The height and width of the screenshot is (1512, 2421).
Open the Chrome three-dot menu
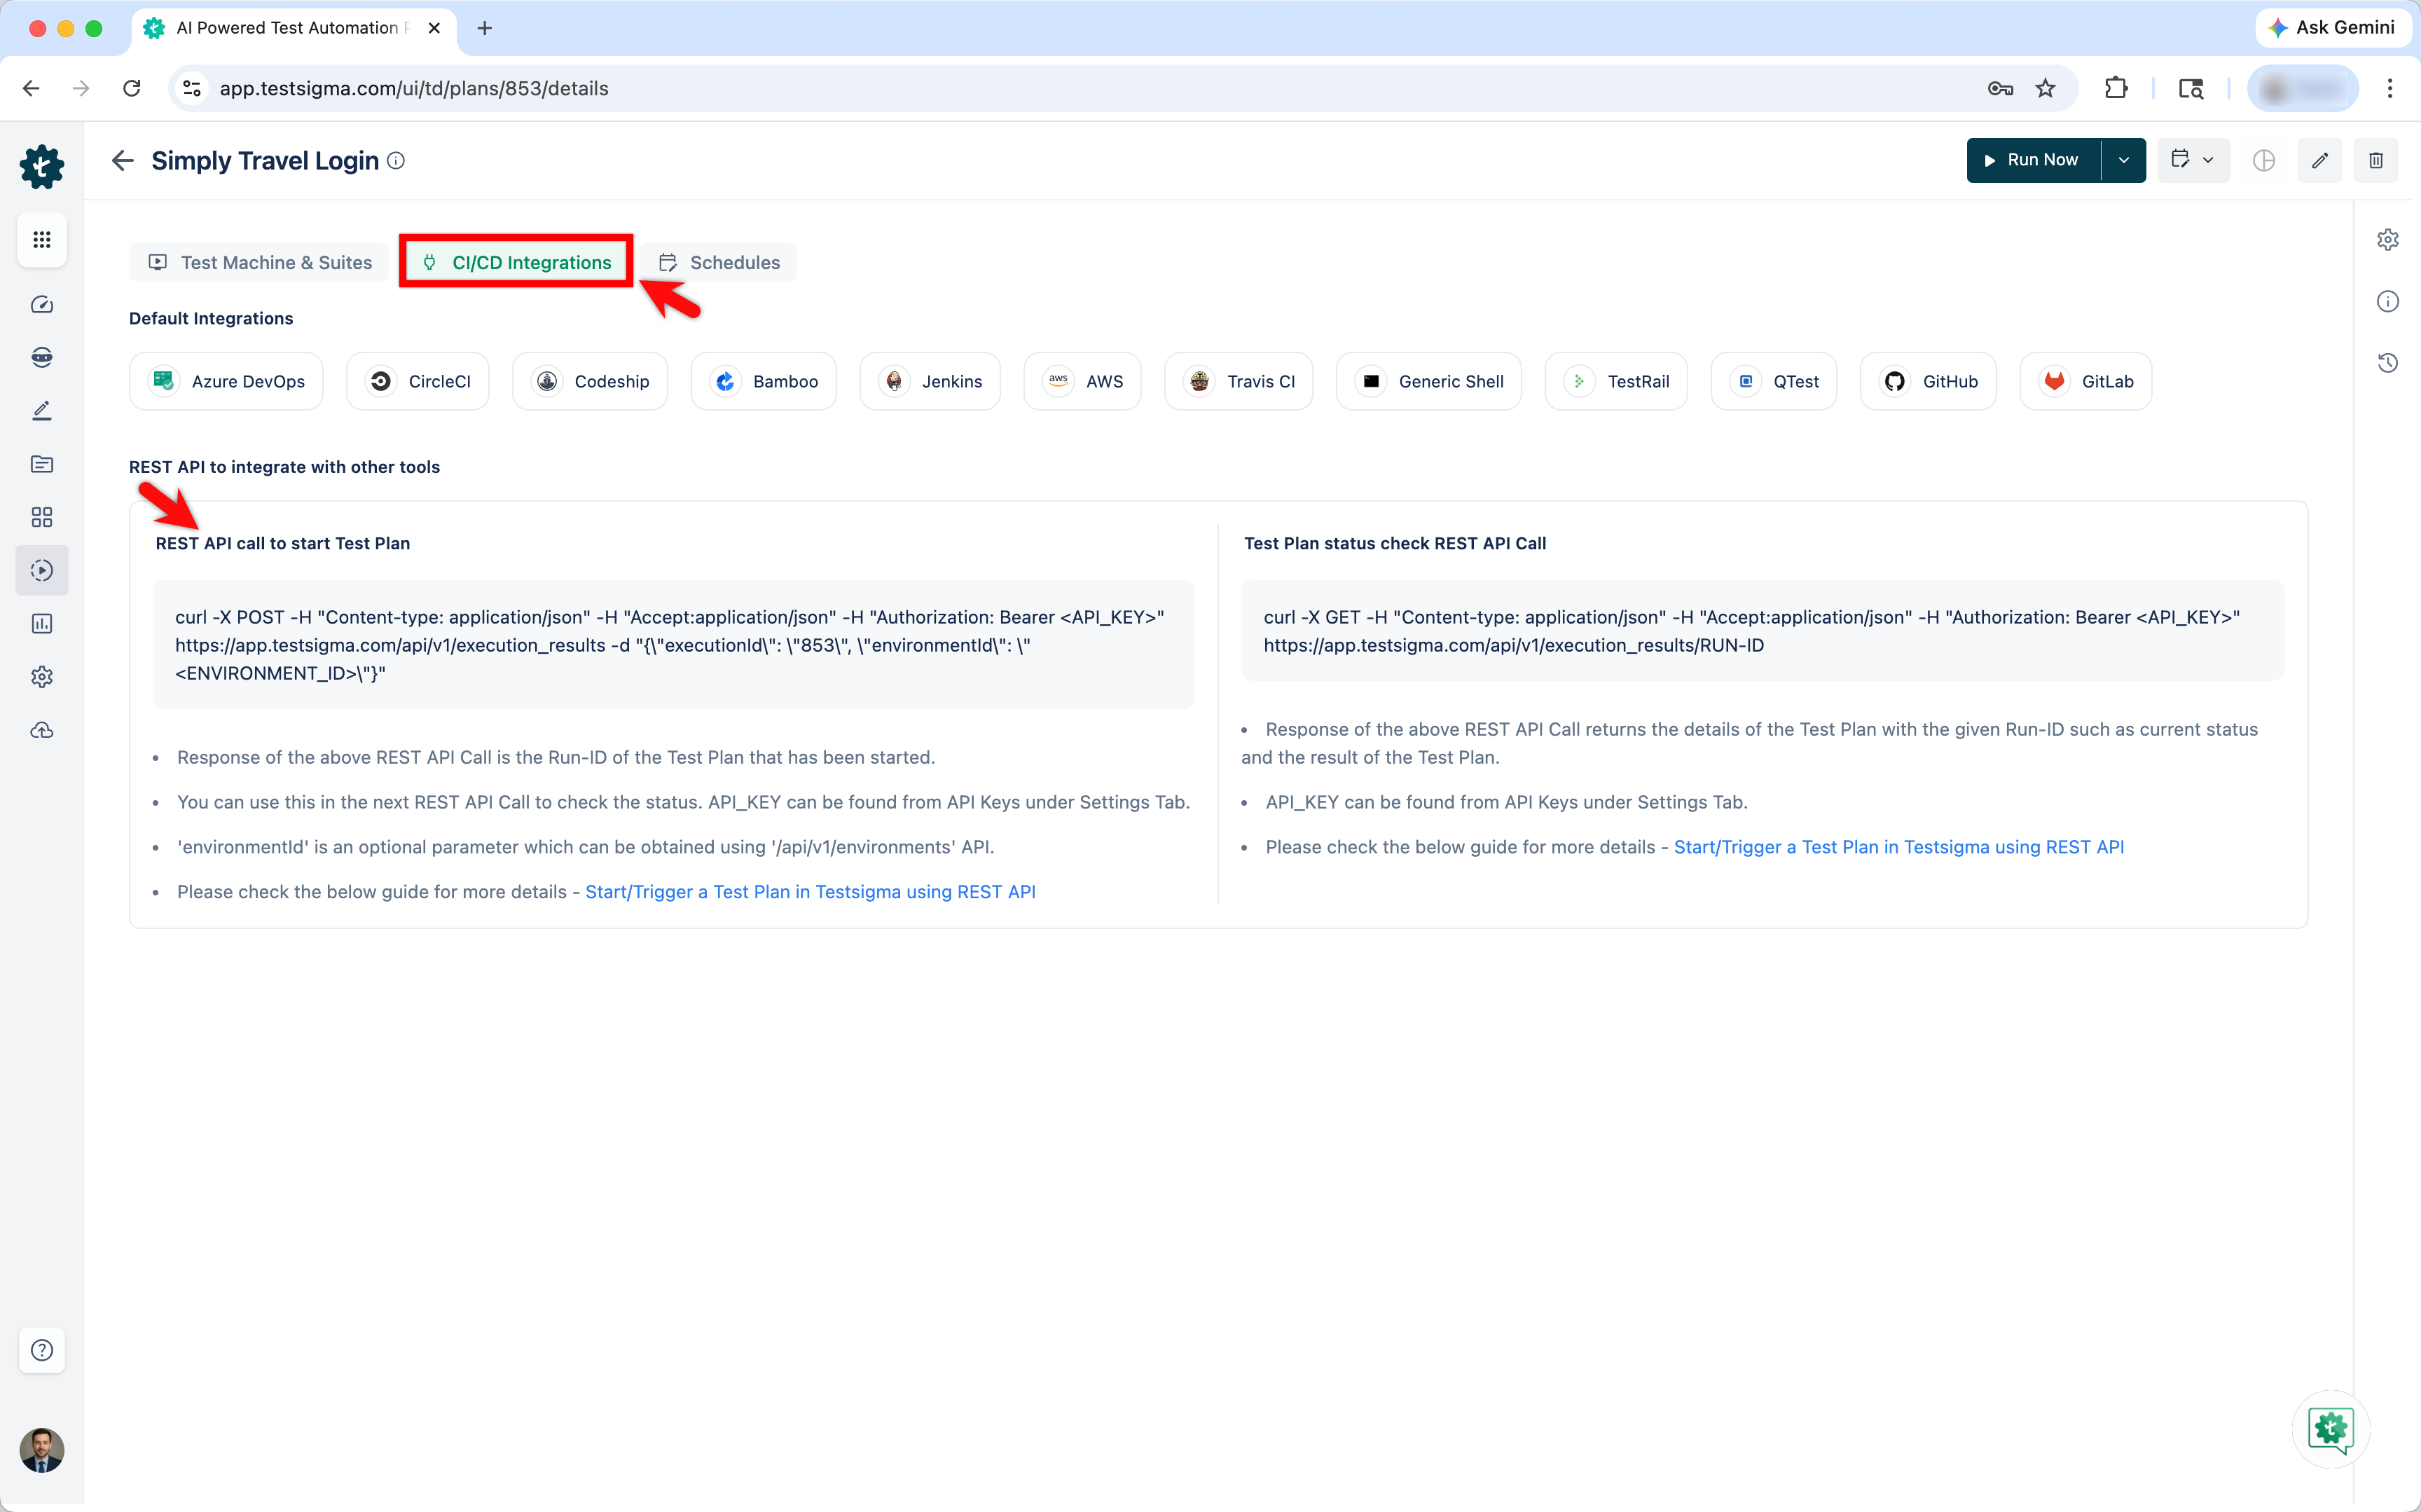click(2390, 88)
